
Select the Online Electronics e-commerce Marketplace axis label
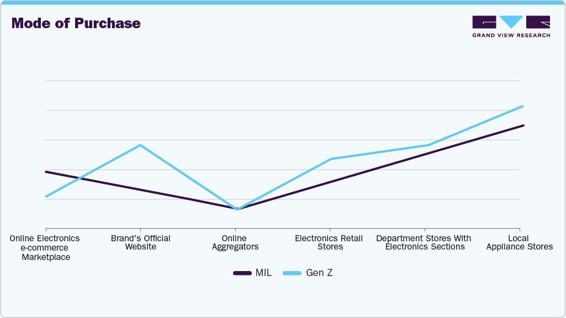[x=45, y=247]
